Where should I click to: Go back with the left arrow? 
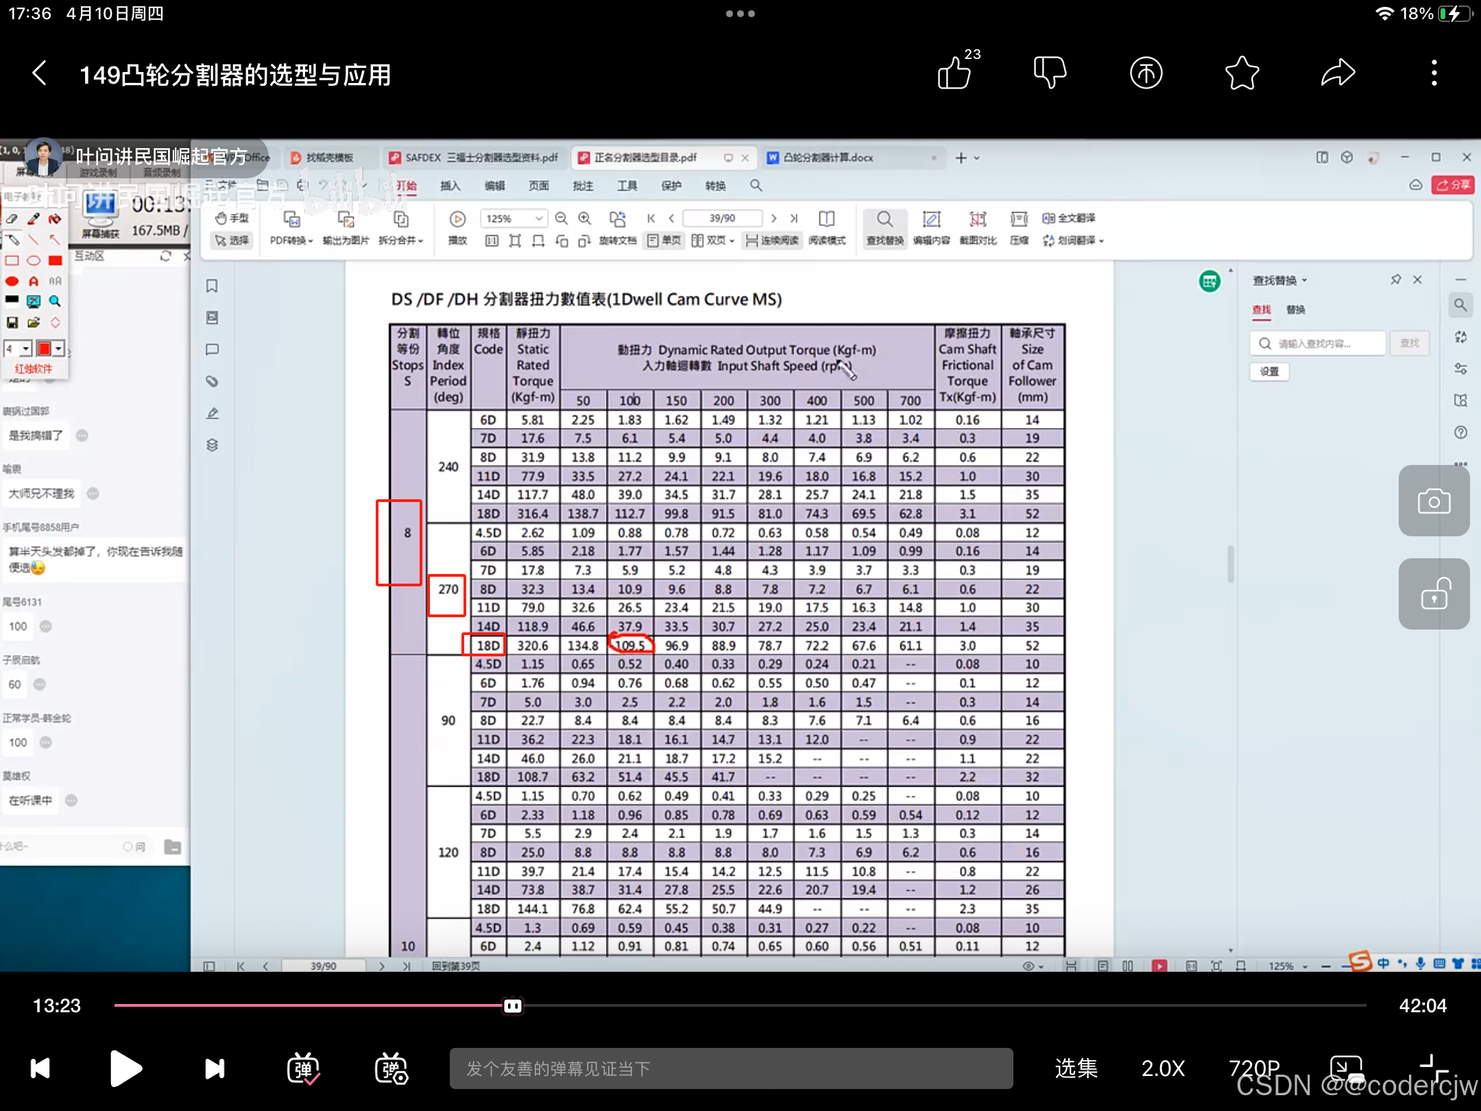click(x=40, y=73)
